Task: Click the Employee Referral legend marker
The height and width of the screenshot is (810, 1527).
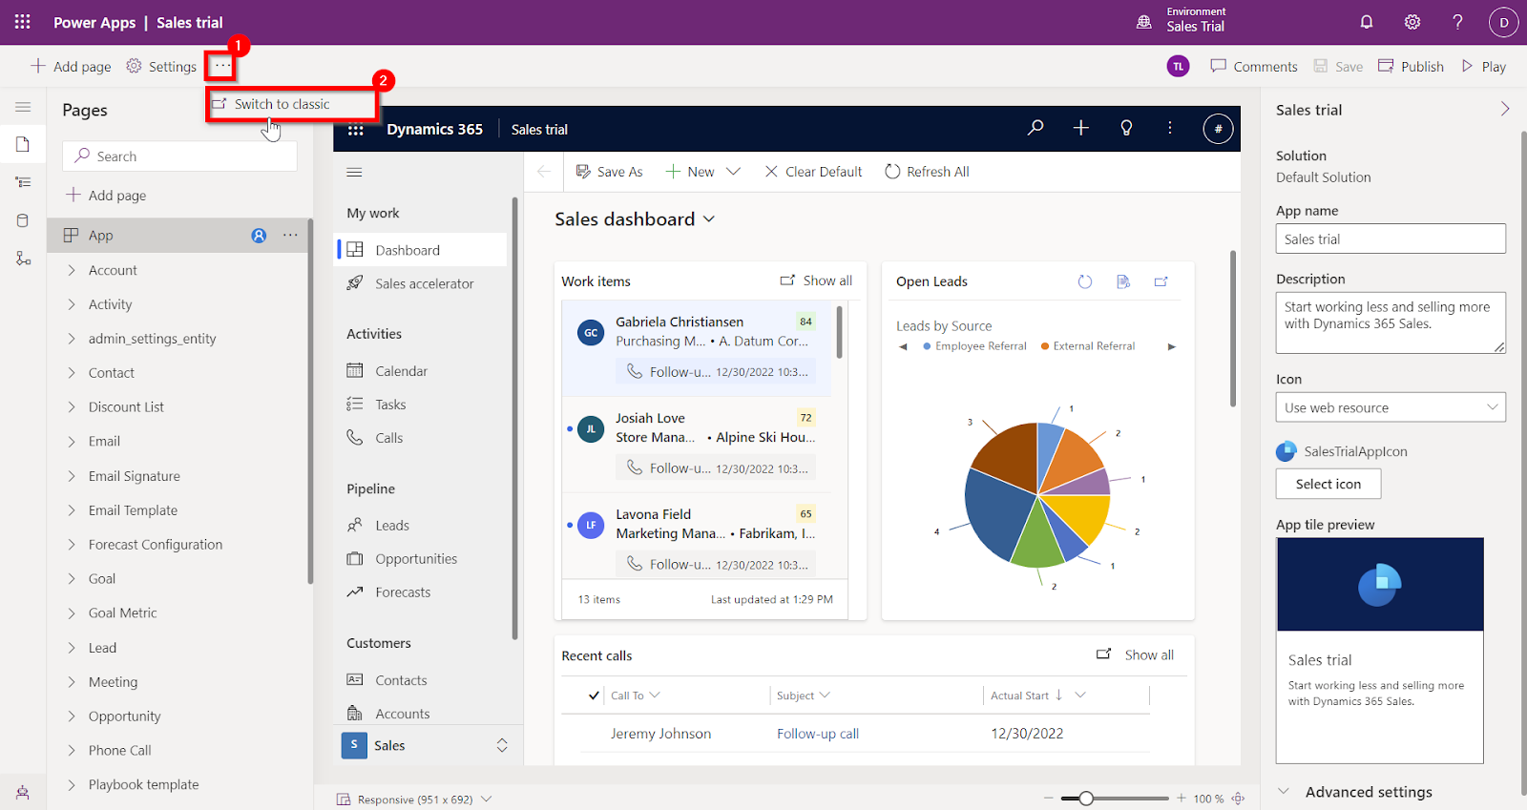Action: coord(927,346)
